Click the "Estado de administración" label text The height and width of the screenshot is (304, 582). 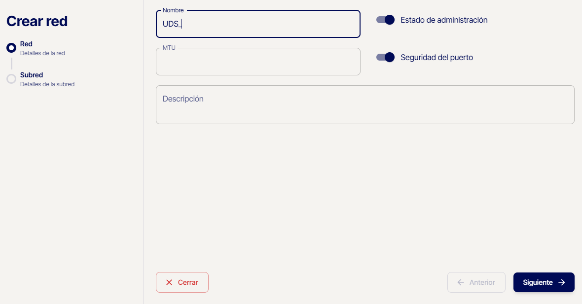(444, 20)
